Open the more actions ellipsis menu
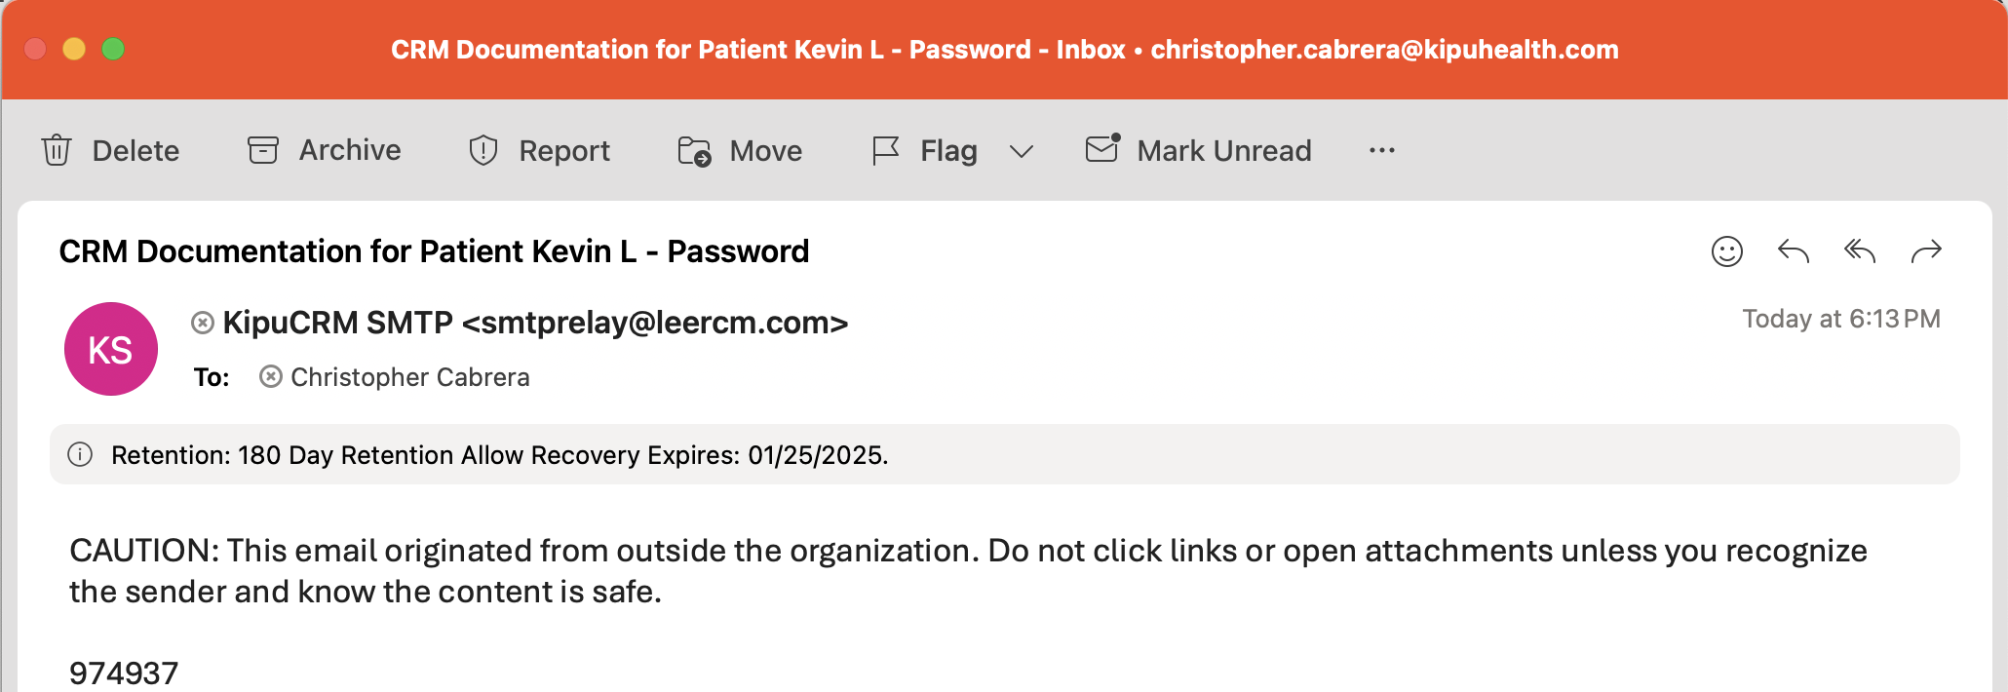The image size is (2008, 692). (1381, 150)
